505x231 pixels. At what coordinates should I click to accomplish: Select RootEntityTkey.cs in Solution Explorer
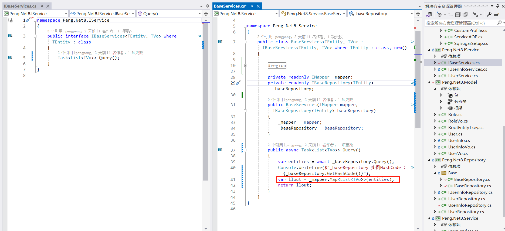click(x=466, y=127)
